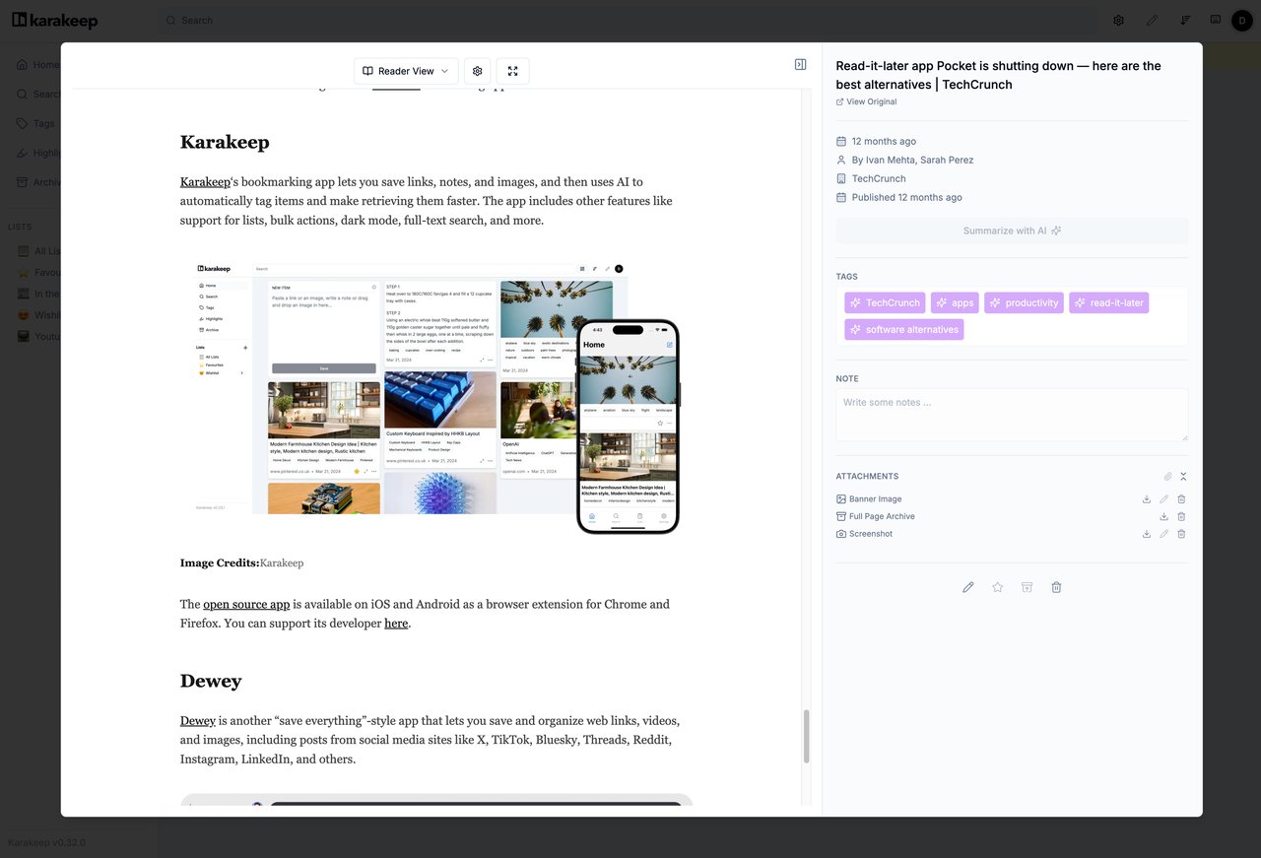This screenshot has height=858, width=1261.
Task: Click the note text field
Action: (x=1012, y=415)
